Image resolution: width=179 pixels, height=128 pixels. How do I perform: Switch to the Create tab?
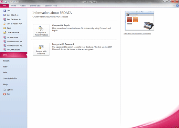23,6
